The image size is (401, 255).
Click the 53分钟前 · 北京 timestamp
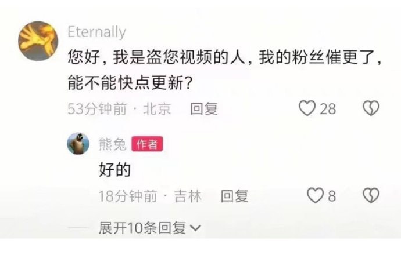tap(119, 109)
